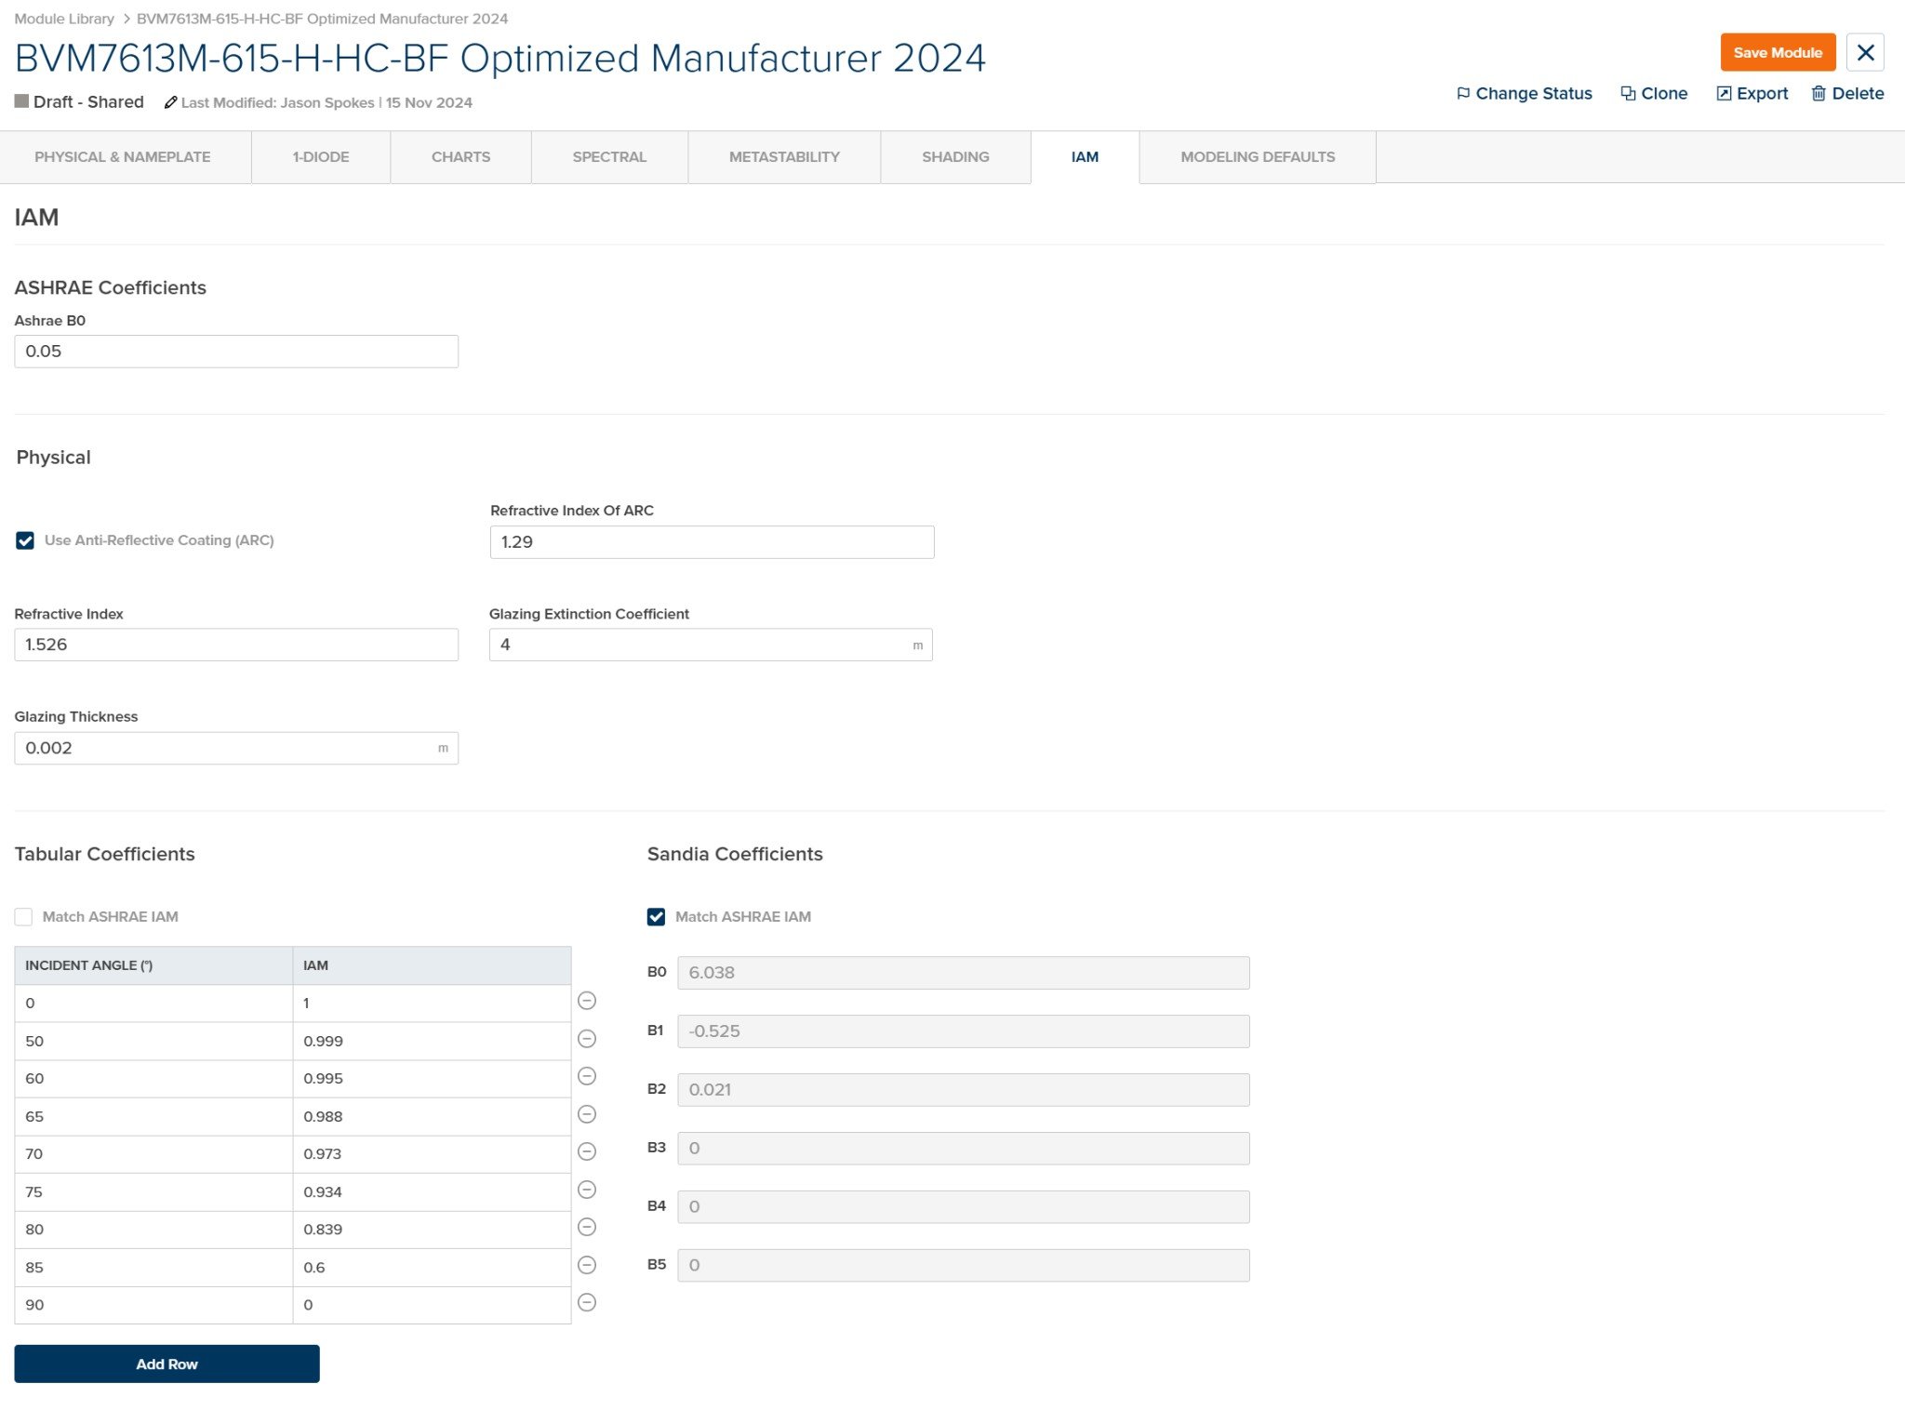Click the Clone copy icon
1905x1410 pixels.
point(1628,93)
